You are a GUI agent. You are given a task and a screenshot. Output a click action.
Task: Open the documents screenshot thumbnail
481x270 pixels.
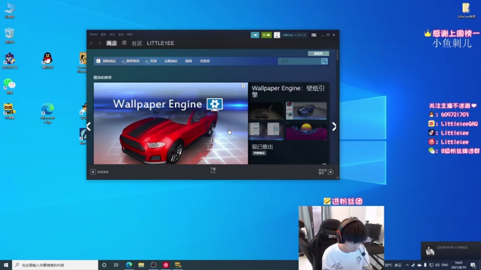click(x=266, y=131)
